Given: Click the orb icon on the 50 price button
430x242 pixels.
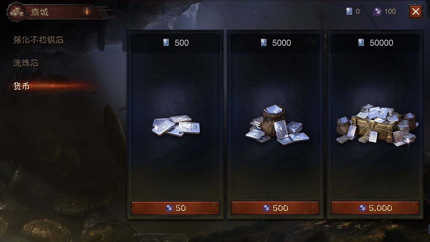Looking at the screenshot, I should pyautogui.click(x=169, y=208).
